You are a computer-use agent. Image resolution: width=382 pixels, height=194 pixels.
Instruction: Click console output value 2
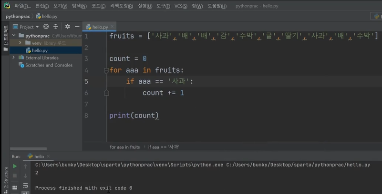(x=37, y=173)
